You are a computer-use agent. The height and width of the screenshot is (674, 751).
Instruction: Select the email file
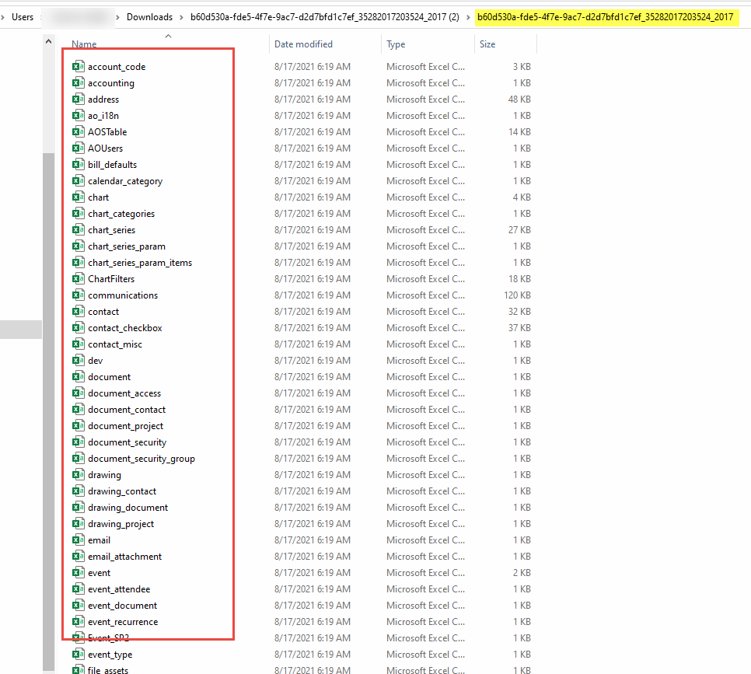pyautogui.click(x=100, y=540)
